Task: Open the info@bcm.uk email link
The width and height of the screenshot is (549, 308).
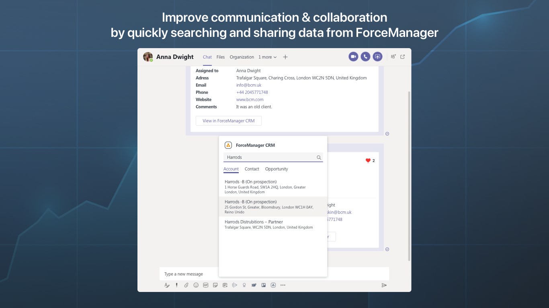Action: click(x=249, y=85)
